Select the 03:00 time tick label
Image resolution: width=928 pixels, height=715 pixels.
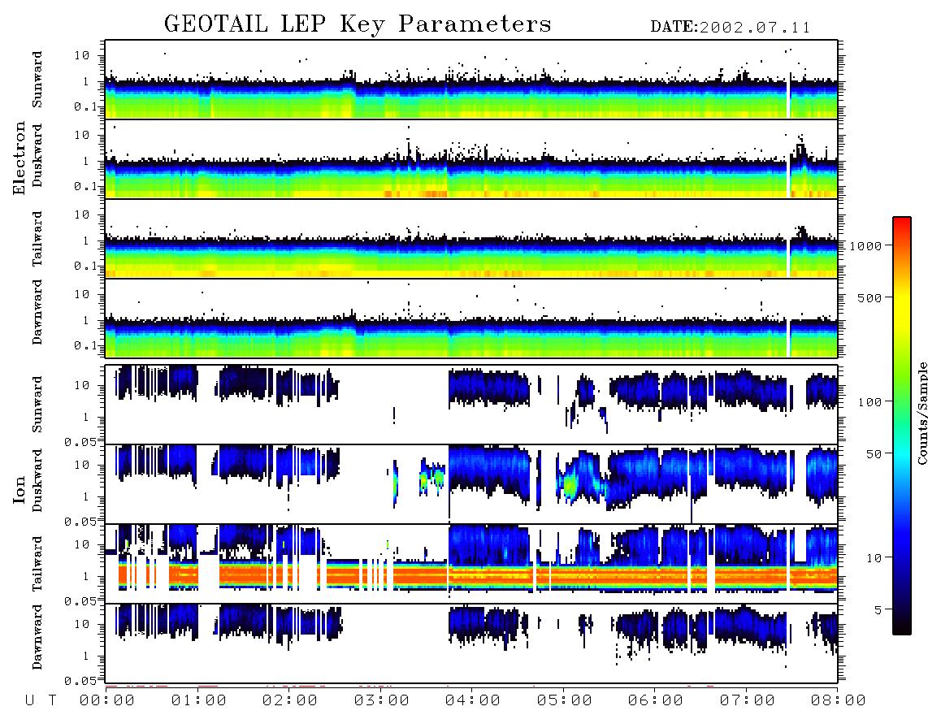[x=382, y=701]
